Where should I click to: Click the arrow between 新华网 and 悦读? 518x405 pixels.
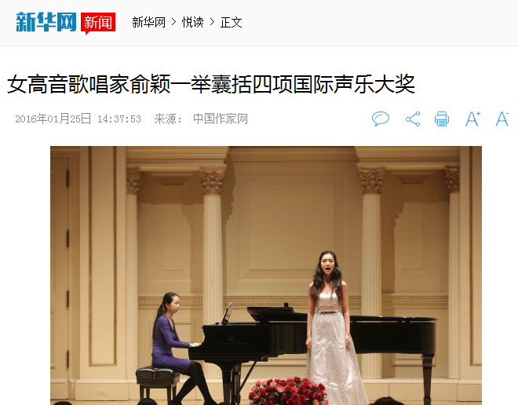pos(173,23)
